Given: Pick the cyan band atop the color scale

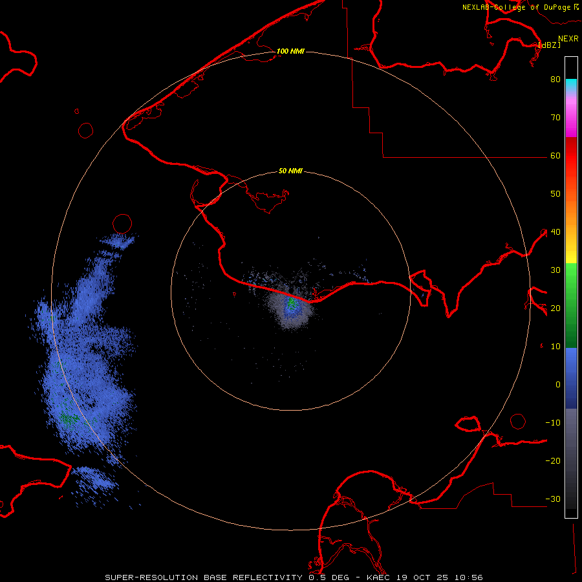Looking at the screenshot, I should coord(571,84).
